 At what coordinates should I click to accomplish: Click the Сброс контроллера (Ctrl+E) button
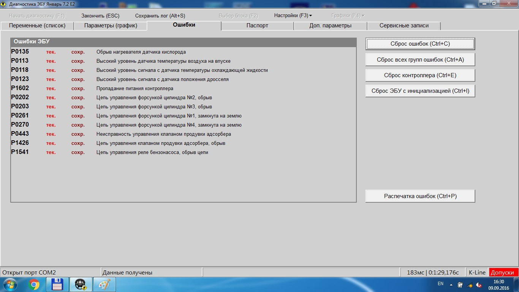tap(420, 75)
